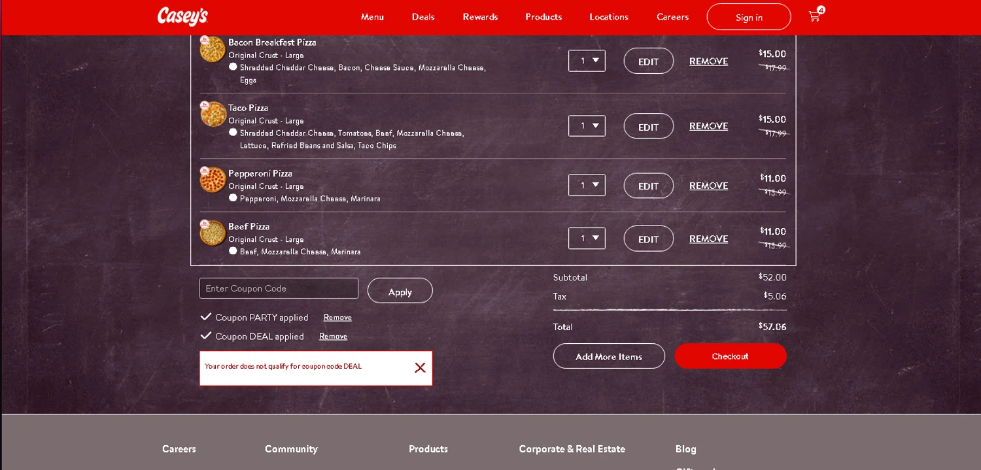Screen dimensions: 981x470
Task: Click the Taco Pizza title text
Action: coord(248,108)
